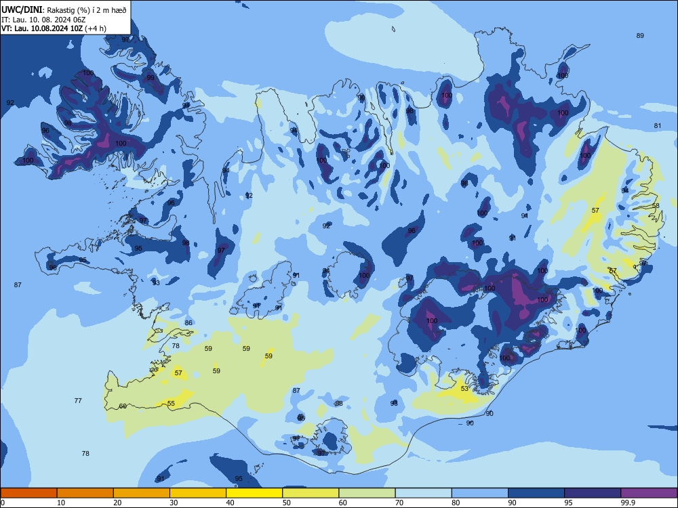Click the map humidity value 60 on the coastline
The width and height of the screenshot is (678, 508).
123,406
